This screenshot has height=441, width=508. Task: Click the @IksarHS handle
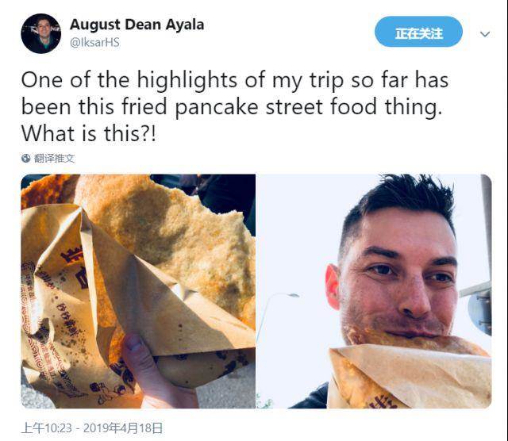coord(94,42)
